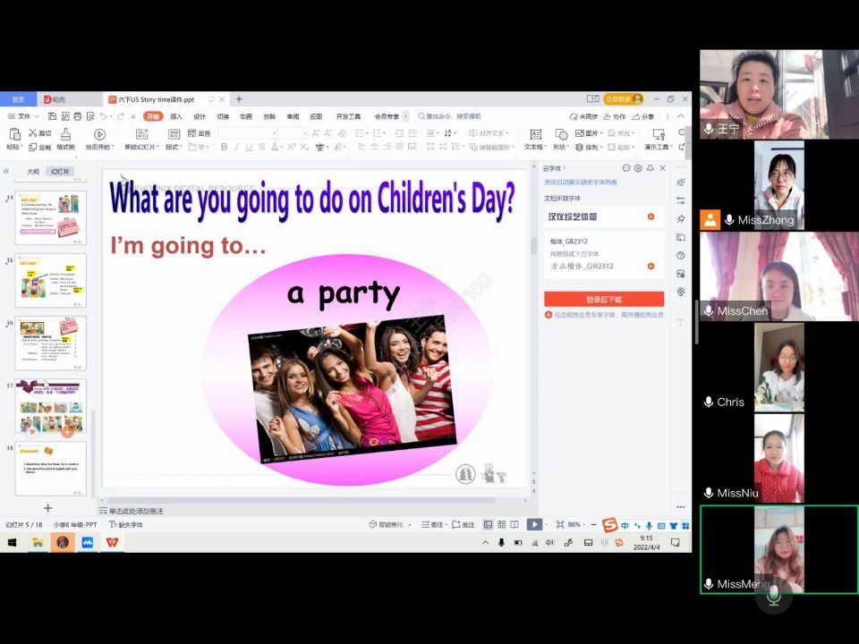859x644 pixels.
Task: Play slideshow from status bar button
Action: coord(533,525)
